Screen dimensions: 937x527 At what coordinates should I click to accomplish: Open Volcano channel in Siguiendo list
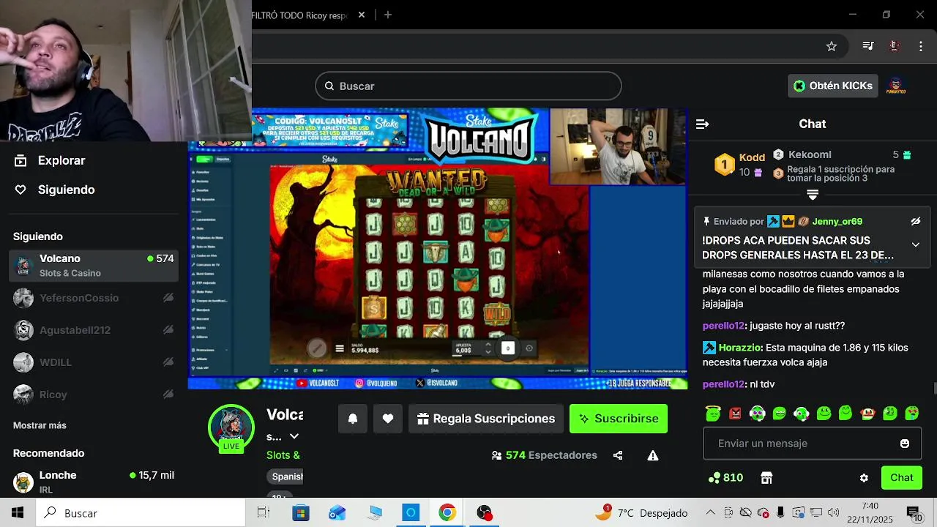(94, 266)
